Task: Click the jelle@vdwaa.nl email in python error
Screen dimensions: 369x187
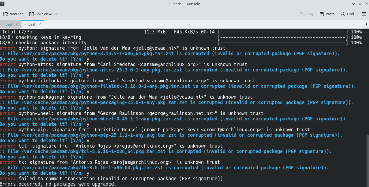Action: click(x=155, y=48)
